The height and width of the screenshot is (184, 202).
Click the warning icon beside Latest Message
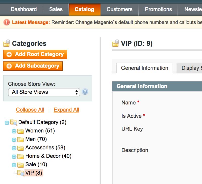(7, 22)
